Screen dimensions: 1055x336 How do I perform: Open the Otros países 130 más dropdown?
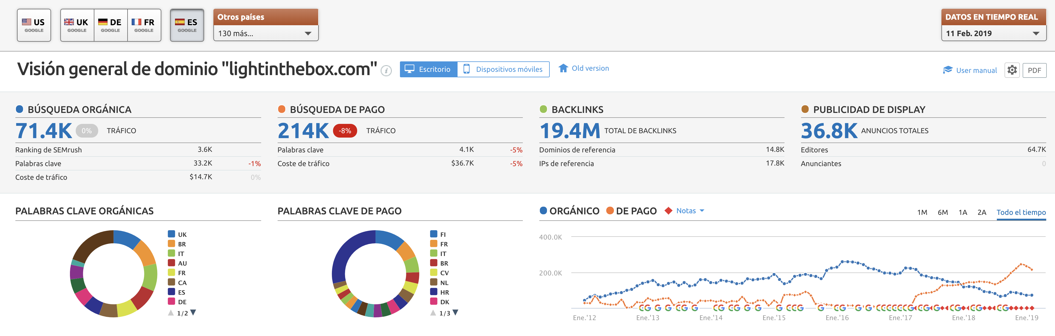tap(266, 33)
